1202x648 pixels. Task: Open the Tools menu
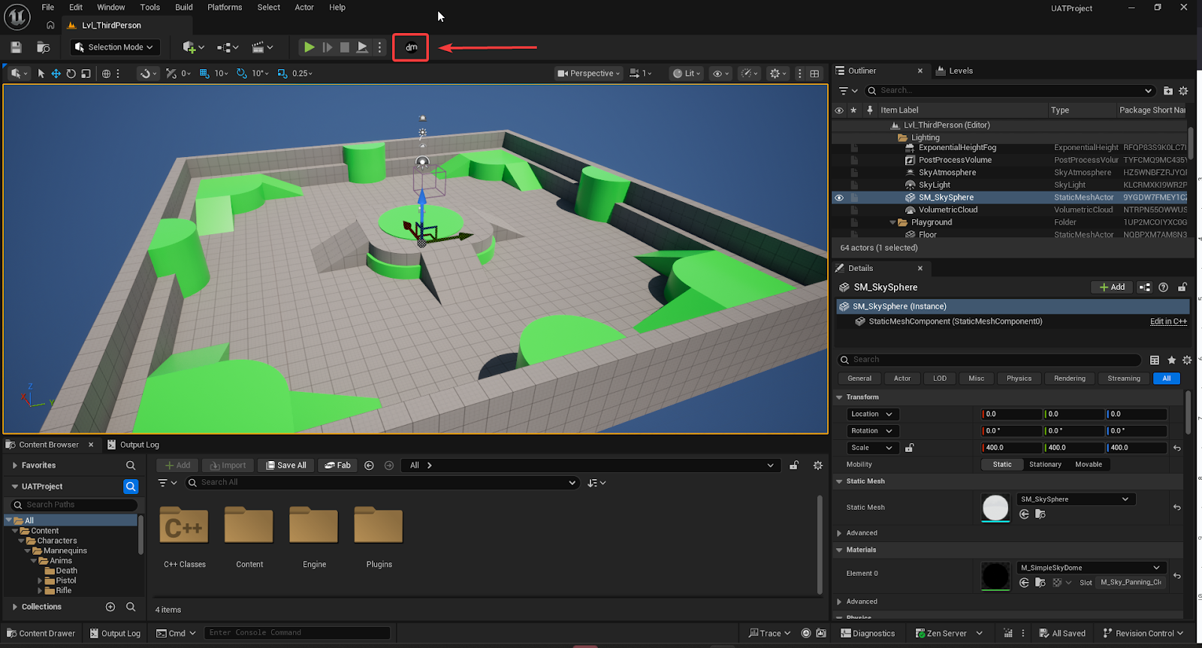pos(150,8)
